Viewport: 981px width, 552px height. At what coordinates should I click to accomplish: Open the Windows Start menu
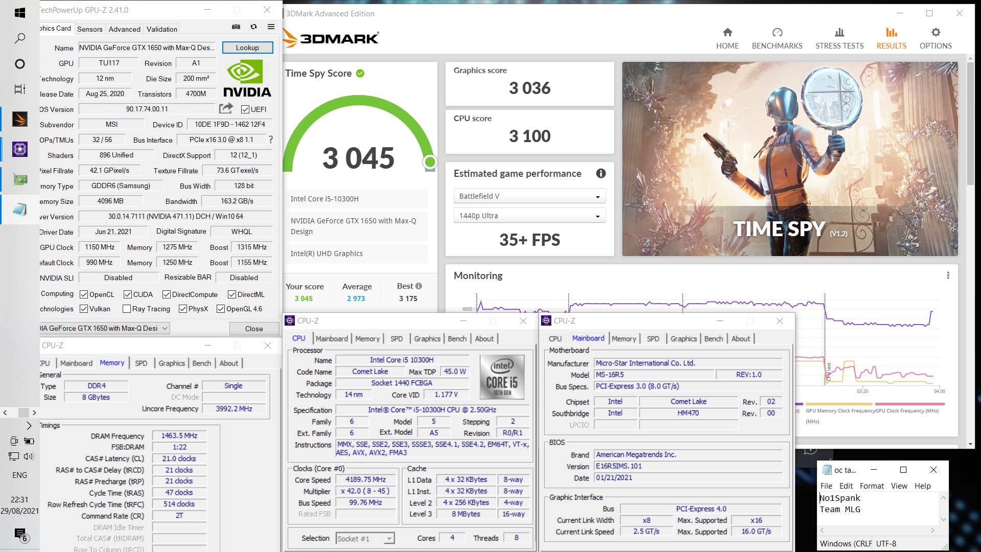tap(19, 13)
